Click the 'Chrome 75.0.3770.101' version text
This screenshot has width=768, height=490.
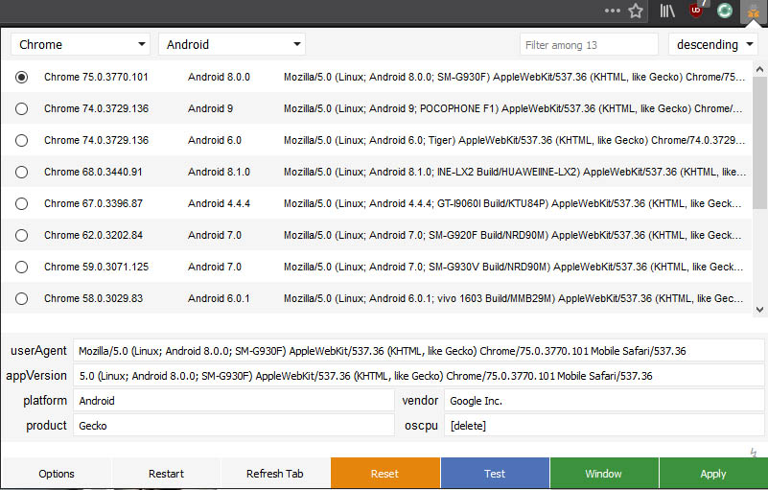point(96,77)
